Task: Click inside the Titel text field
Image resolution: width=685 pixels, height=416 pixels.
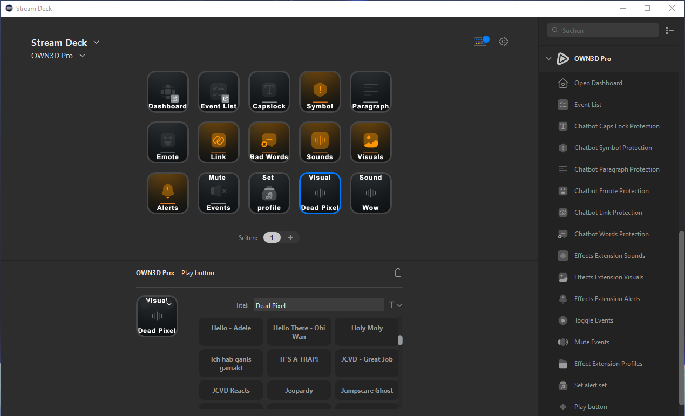Action: (x=318, y=305)
